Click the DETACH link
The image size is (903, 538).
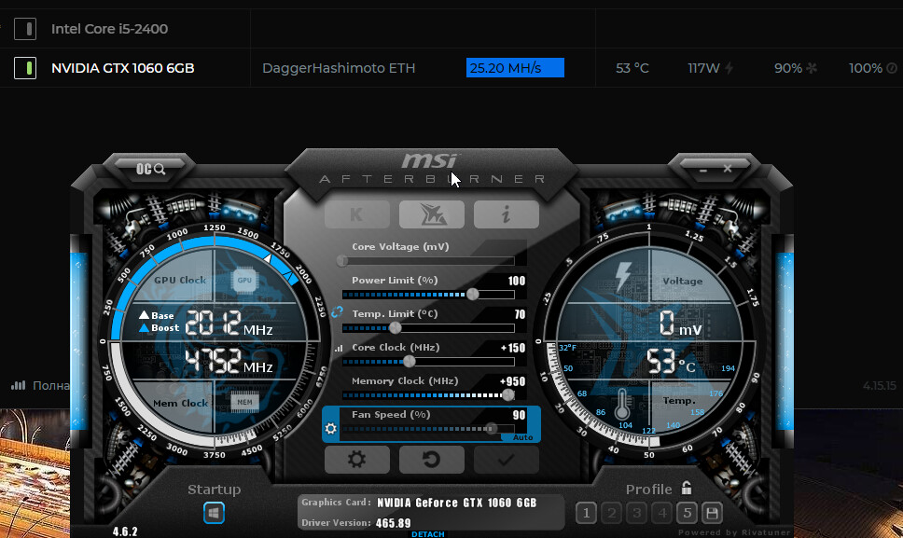(427, 534)
